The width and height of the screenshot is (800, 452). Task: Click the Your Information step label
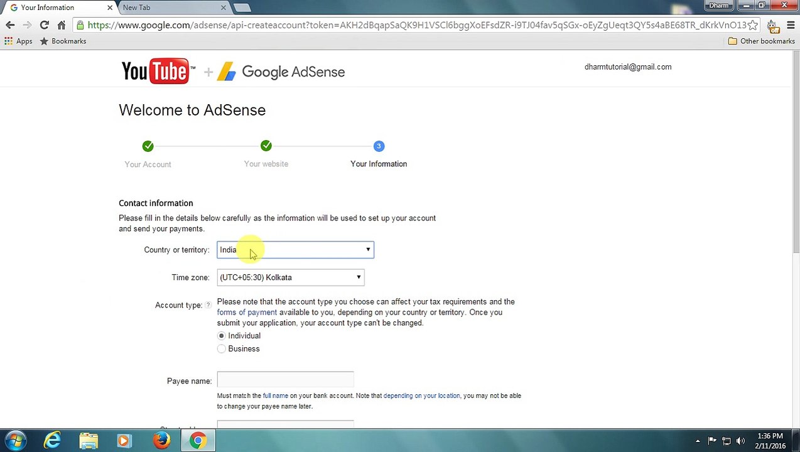tap(379, 164)
